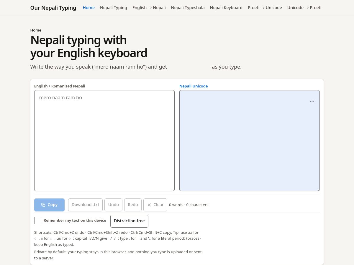Click the '0 words · 0 characters' counter

pyautogui.click(x=189, y=205)
